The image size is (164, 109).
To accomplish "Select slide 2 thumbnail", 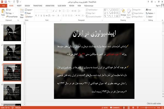I will (x=12, y=52).
